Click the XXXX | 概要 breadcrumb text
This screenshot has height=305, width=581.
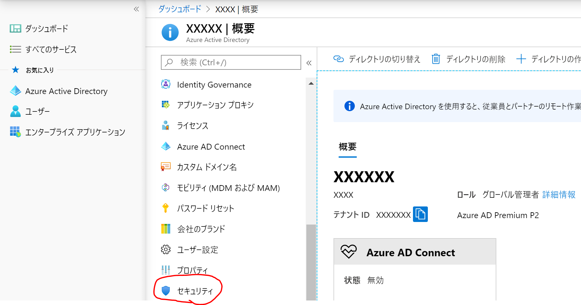click(237, 9)
